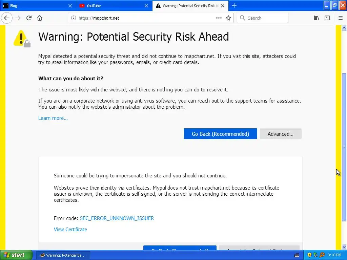Click the Forward navigation arrow
This screenshot has height=260, width=347.
point(18,18)
